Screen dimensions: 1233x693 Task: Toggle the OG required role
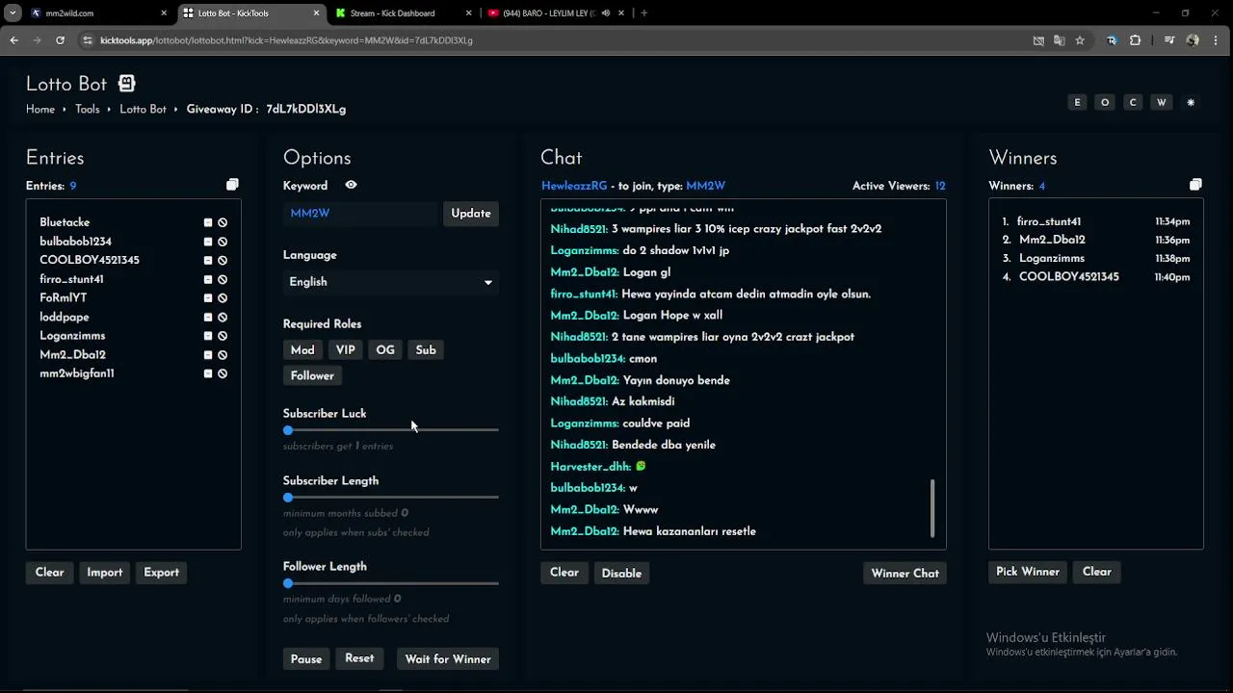tap(385, 349)
